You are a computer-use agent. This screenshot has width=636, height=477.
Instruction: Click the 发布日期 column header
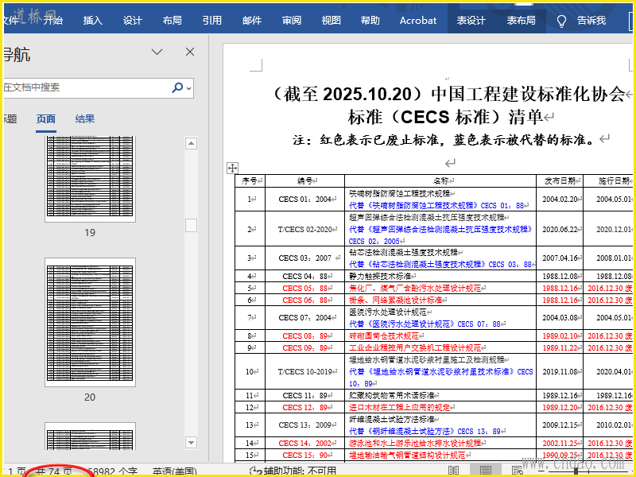tap(560, 181)
